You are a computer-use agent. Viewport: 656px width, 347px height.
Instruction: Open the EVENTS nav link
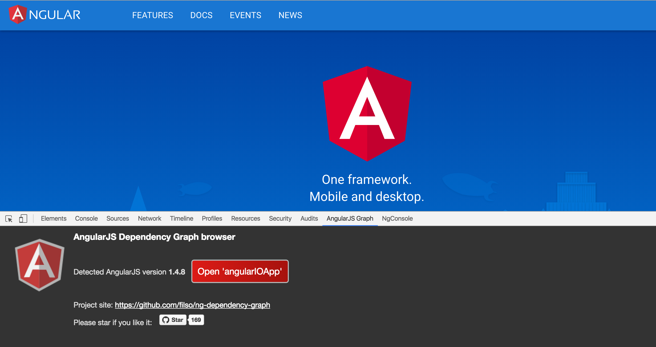click(x=246, y=15)
